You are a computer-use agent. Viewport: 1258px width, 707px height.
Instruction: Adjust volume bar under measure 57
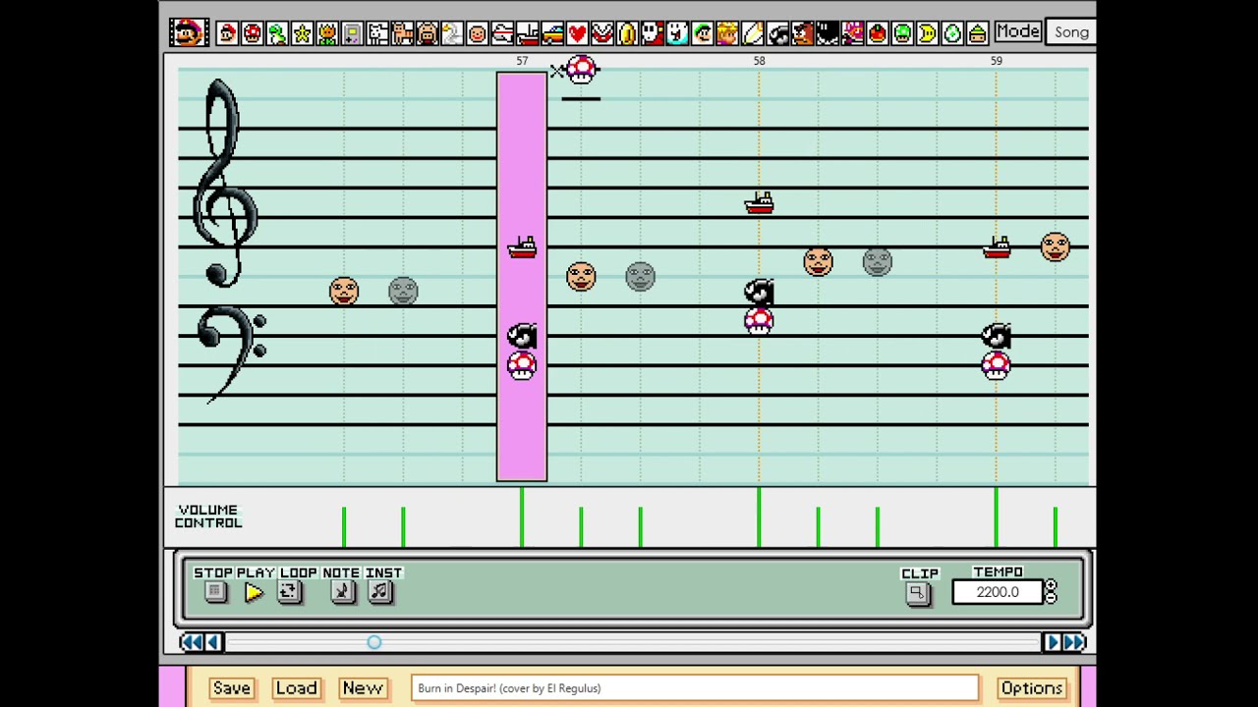522,517
